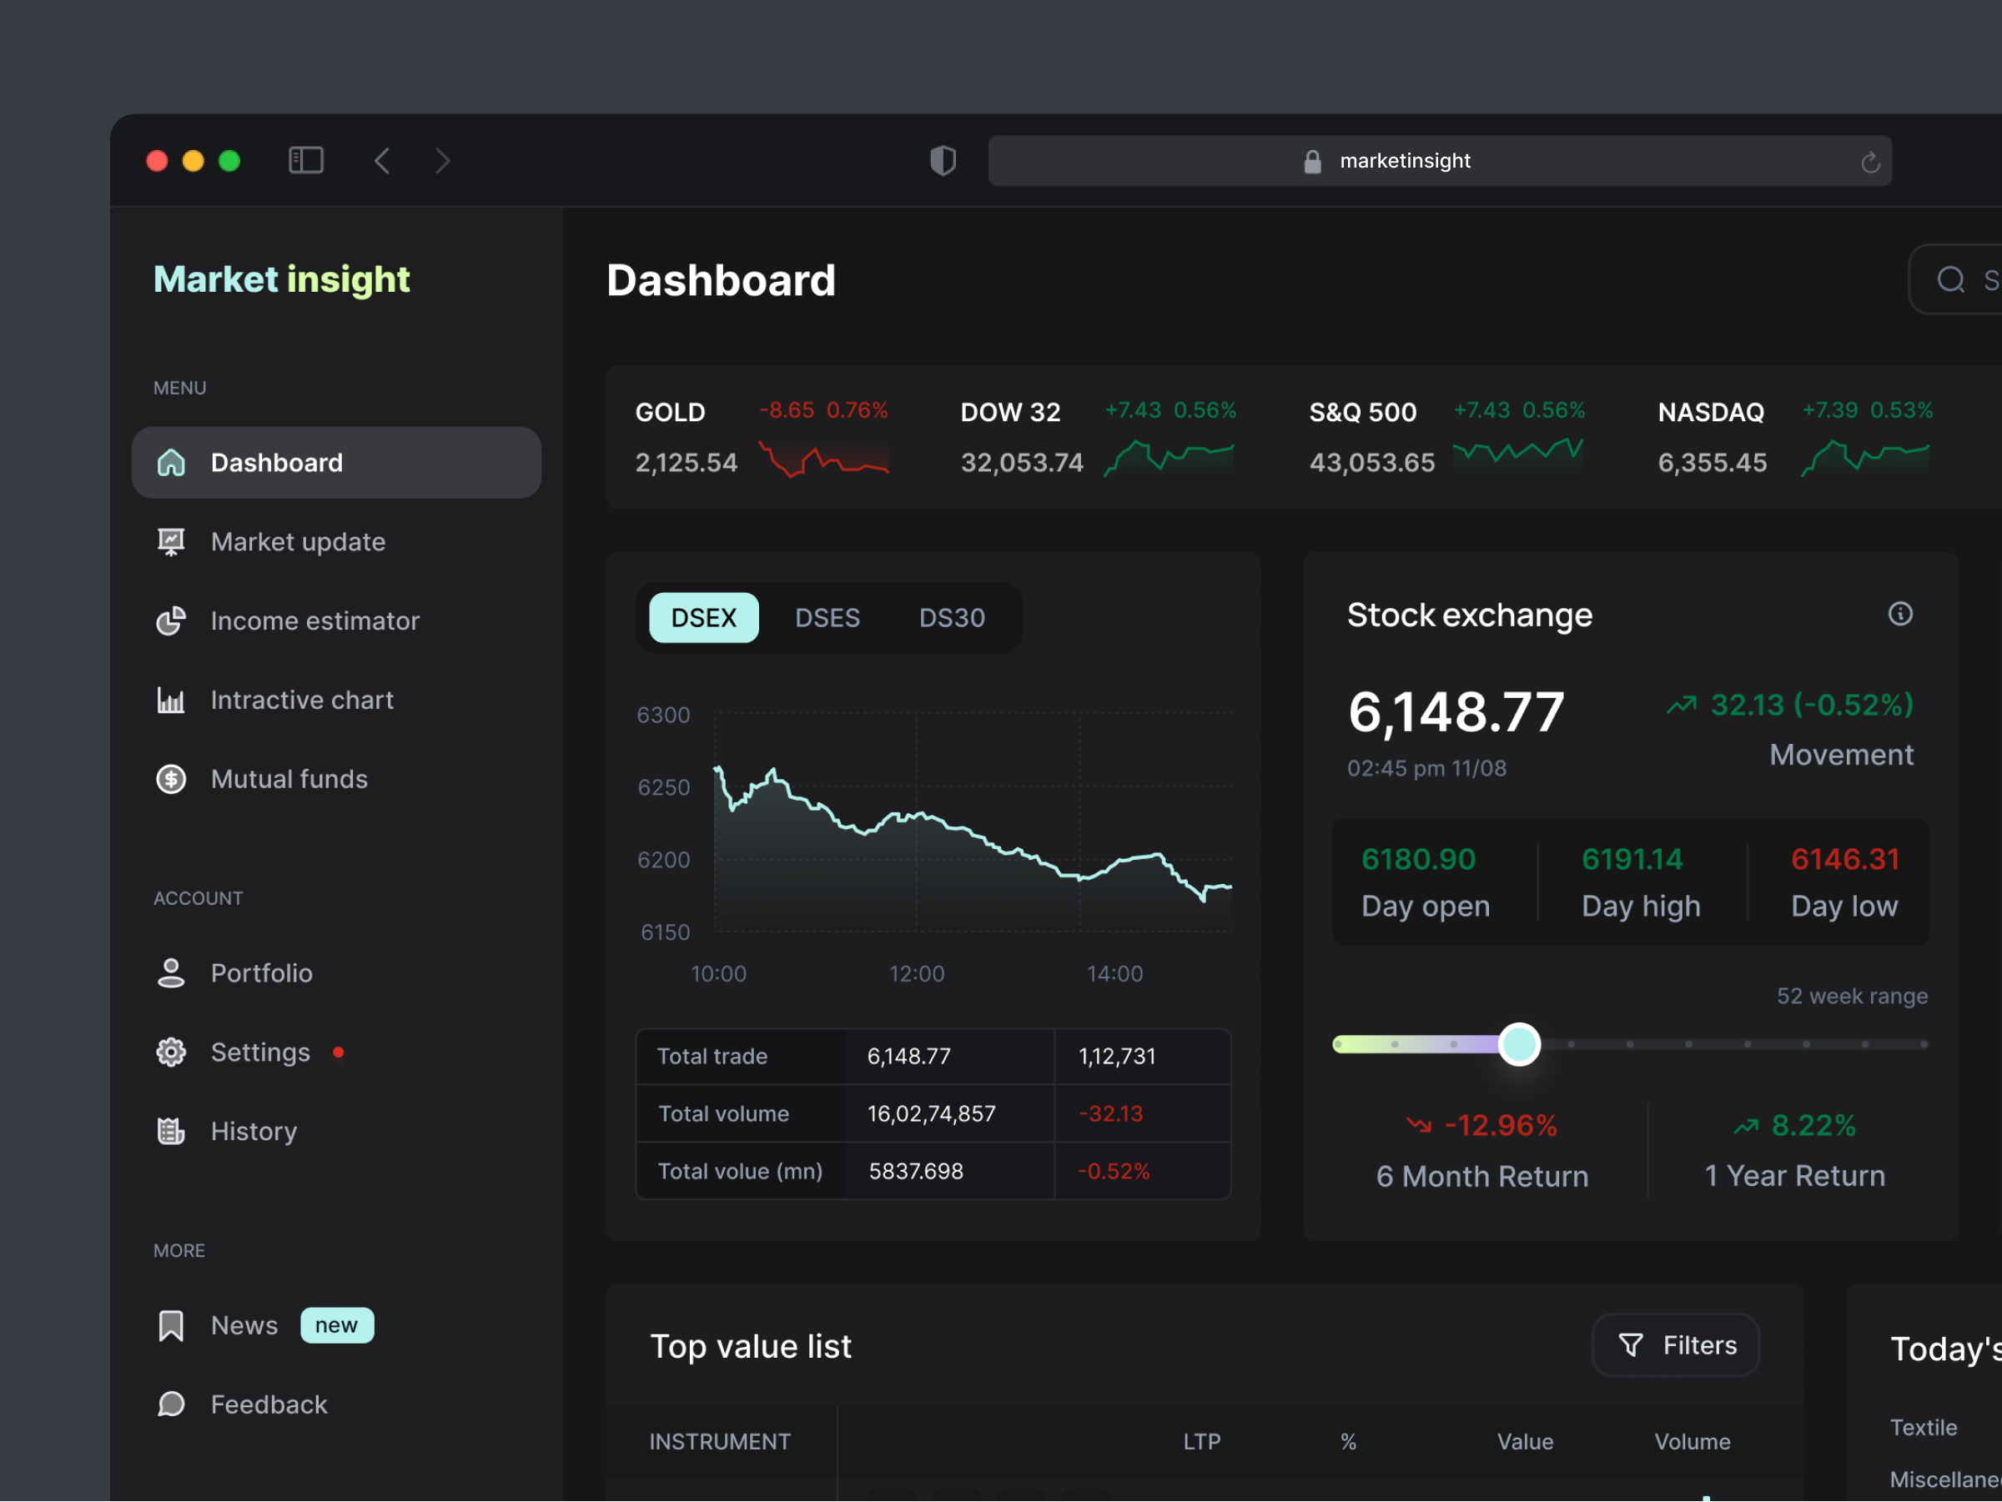Open Mutual funds
Image resolution: width=2002 pixels, height=1502 pixels.
[x=289, y=778]
